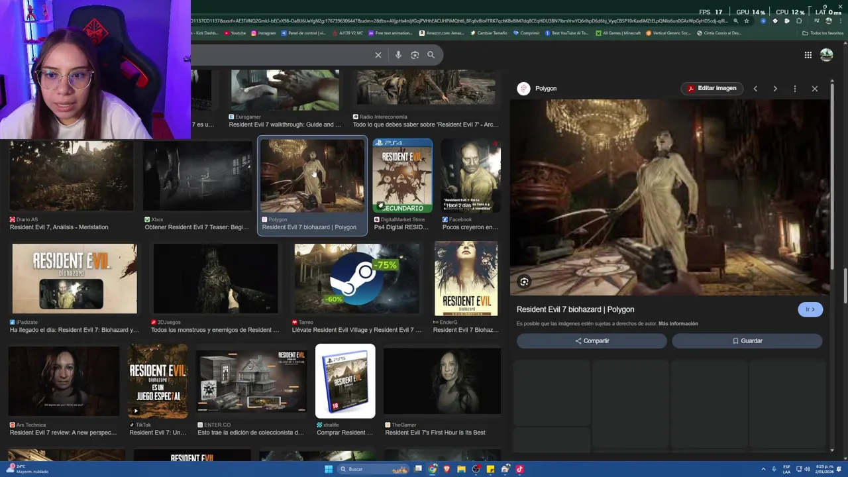Click the Editar imagen button

(712, 88)
